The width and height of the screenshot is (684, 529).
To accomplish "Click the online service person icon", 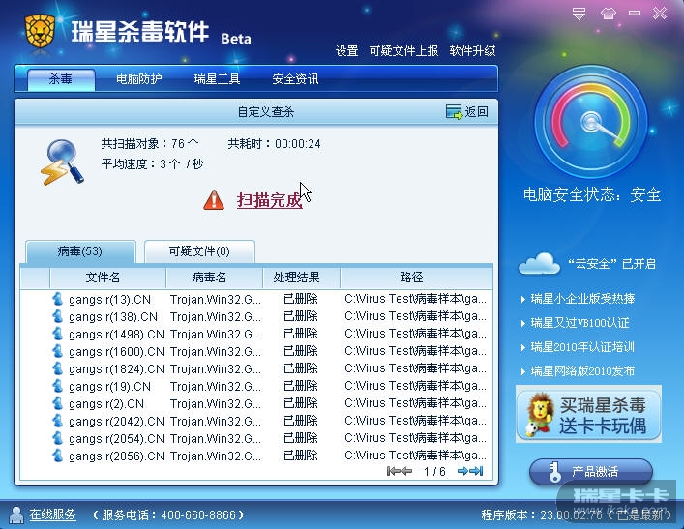I will click(x=16, y=515).
